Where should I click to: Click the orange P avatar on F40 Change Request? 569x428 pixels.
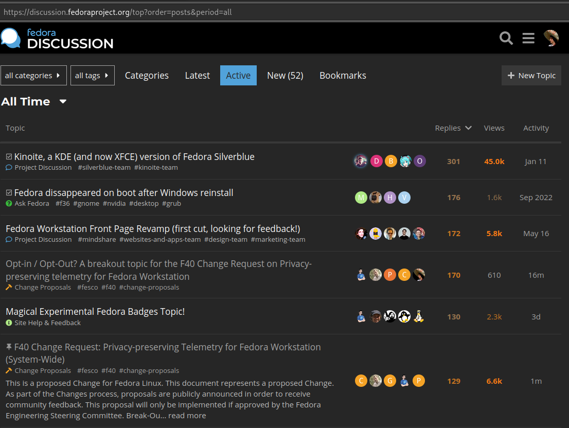418,381
